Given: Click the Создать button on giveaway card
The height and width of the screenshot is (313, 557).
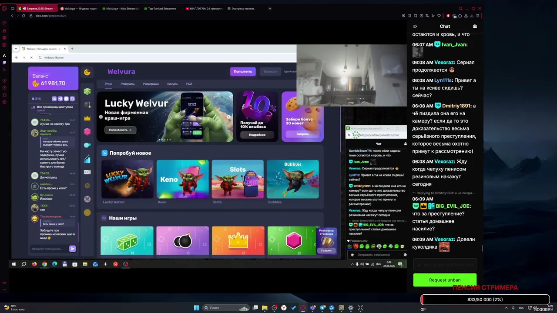Looking at the screenshot, I should (x=326, y=251).
